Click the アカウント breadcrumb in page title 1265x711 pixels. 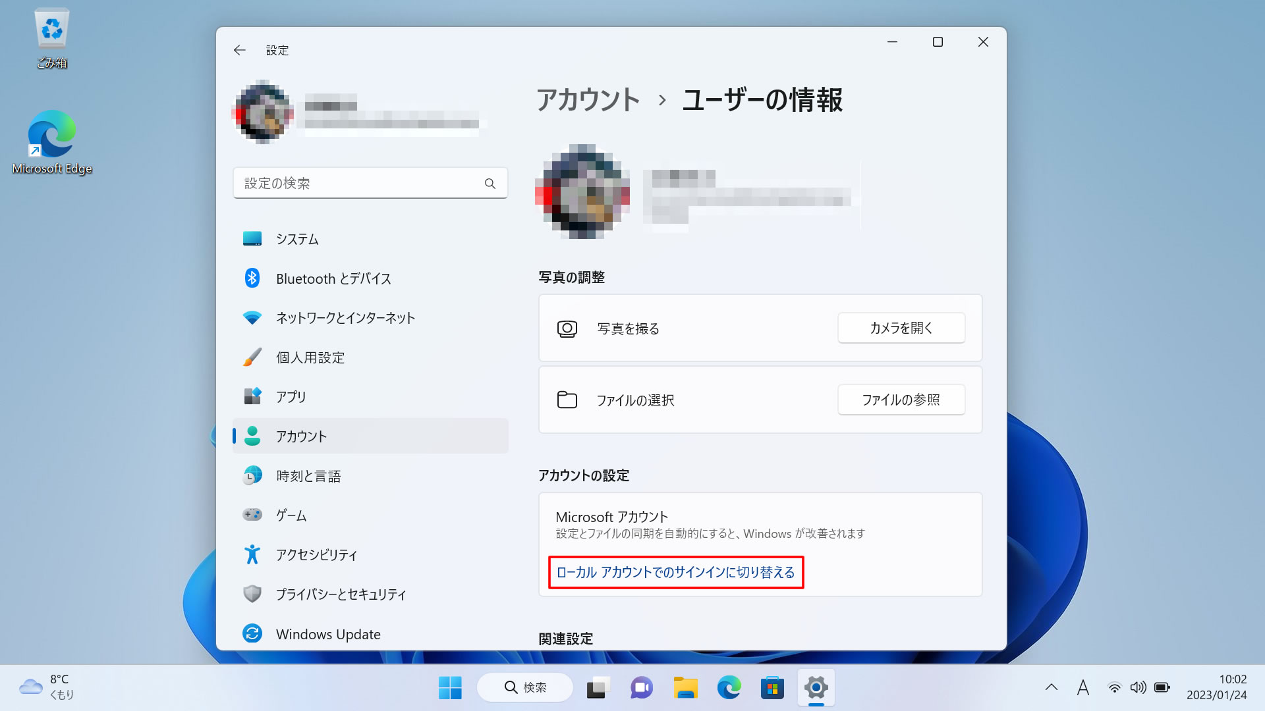[x=588, y=100]
